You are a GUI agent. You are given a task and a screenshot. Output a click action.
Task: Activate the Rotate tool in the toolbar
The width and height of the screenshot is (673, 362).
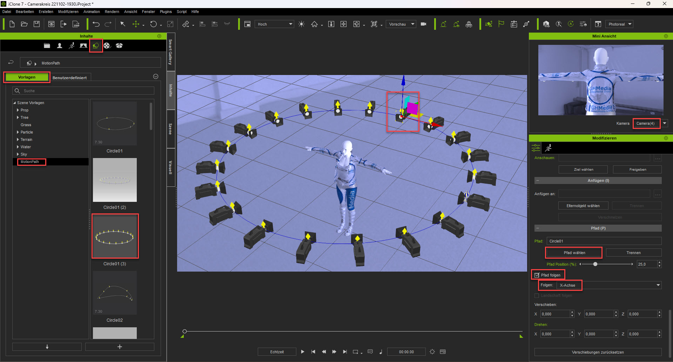(x=153, y=24)
